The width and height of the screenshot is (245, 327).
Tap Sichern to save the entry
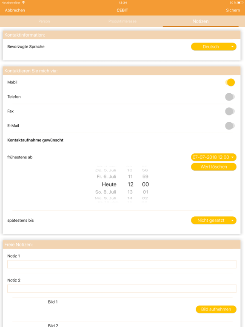(233, 10)
